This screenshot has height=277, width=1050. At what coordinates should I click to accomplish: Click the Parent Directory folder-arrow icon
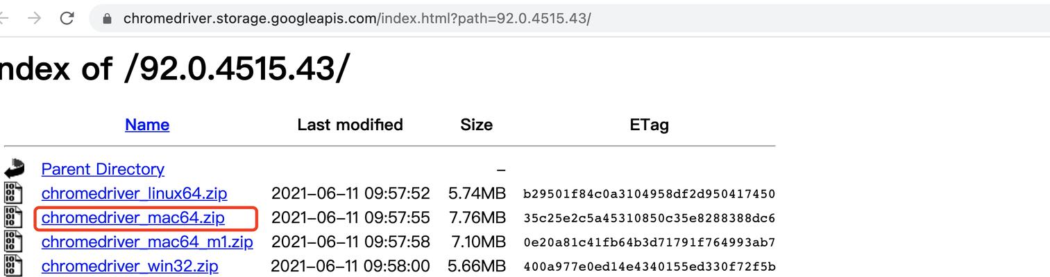point(14,169)
